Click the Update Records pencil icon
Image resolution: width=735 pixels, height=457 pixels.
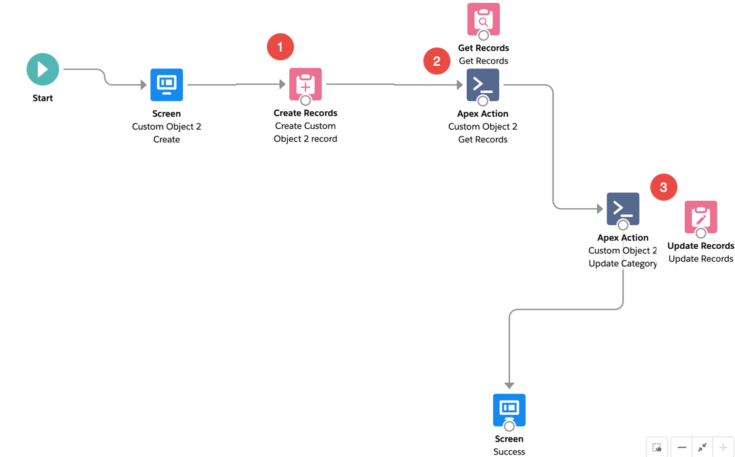click(700, 216)
